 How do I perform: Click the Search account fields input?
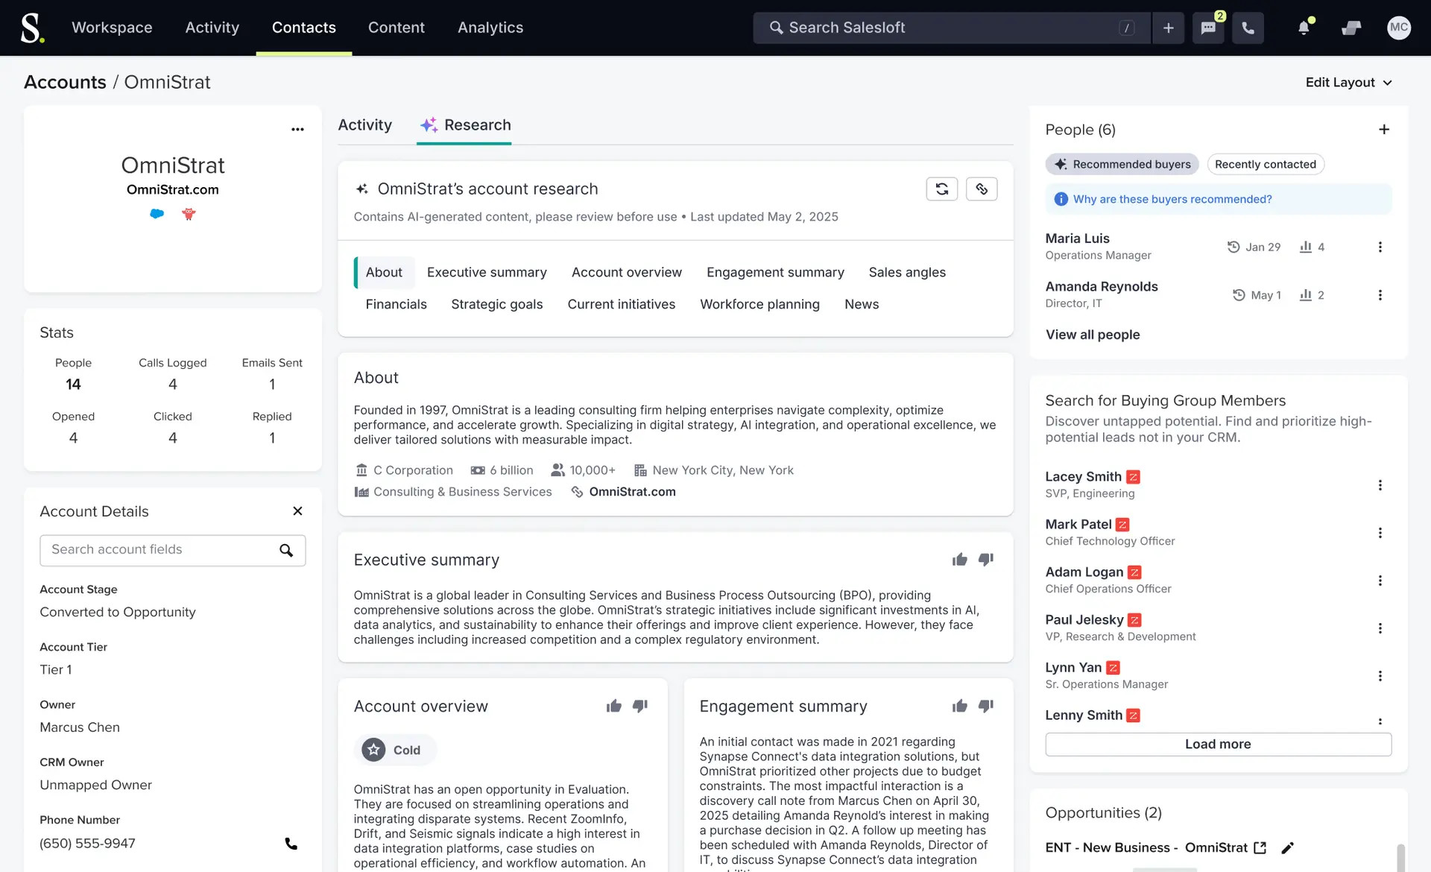tap(160, 550)
